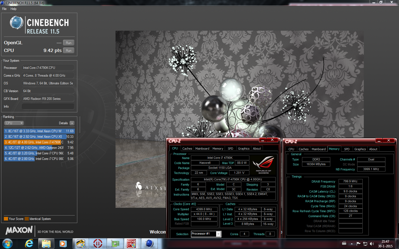Viewport: 399px width, 249px height.
Task: Click the Multiplier value x 44.0 (8 - 44)
Action: [204, 214]
